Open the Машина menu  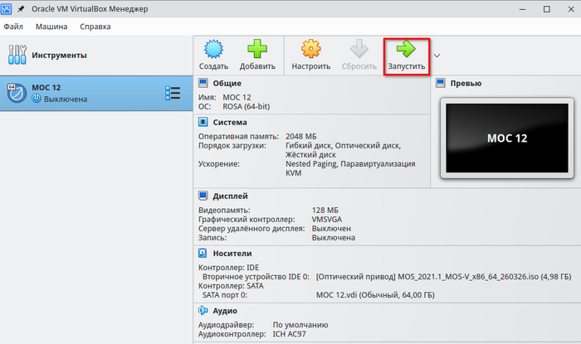pos(51,27)
